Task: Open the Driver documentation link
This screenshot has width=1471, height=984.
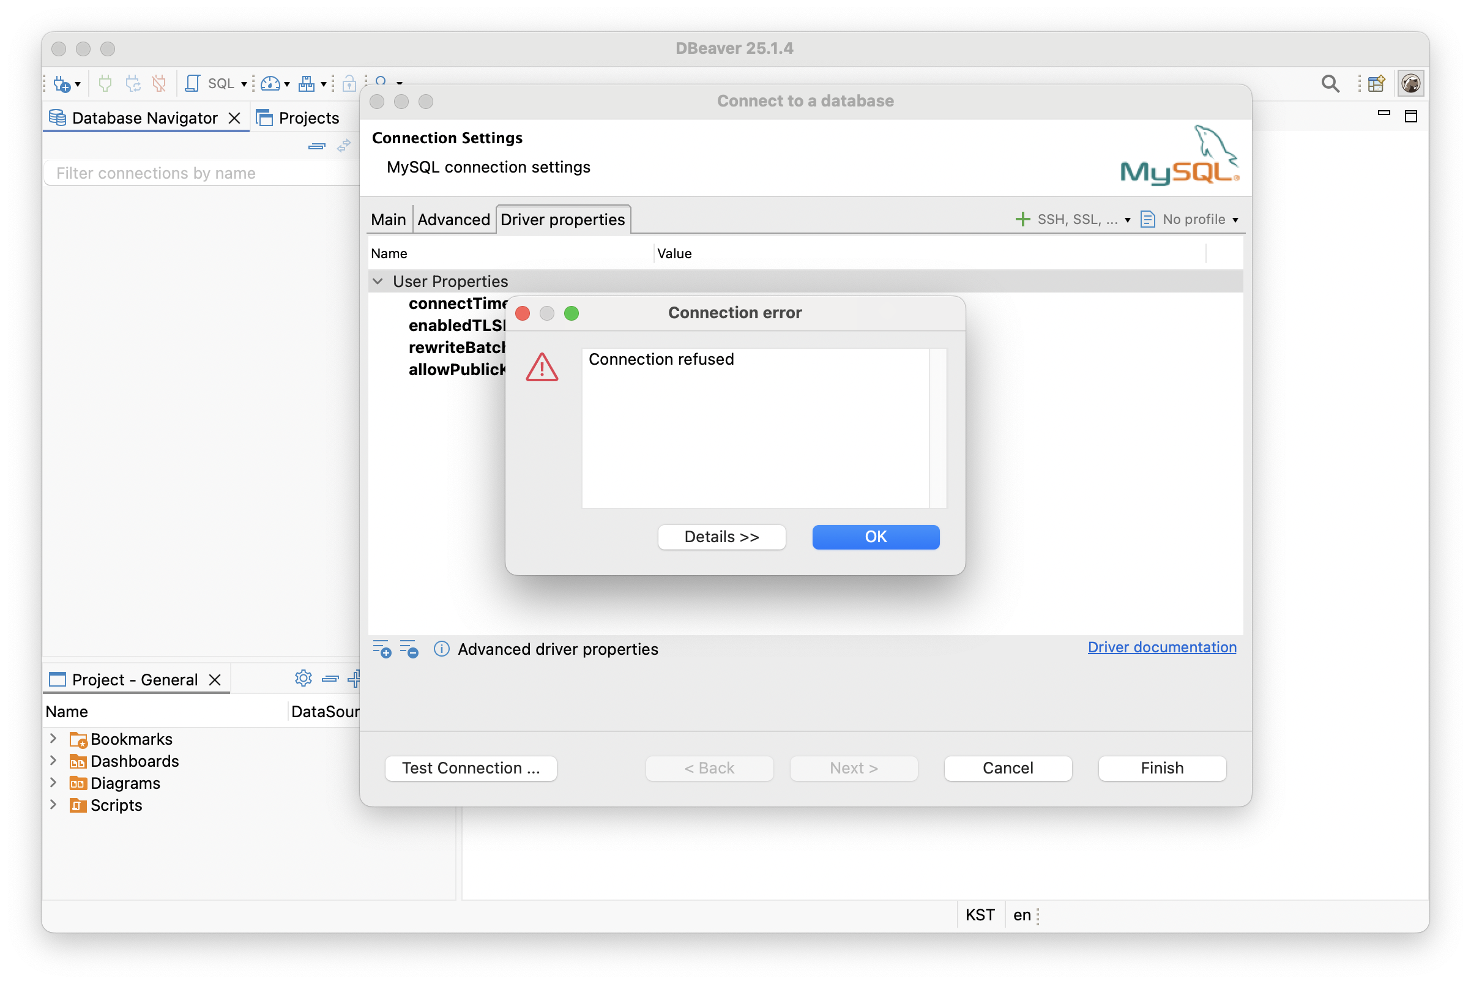Action: (1161, 647)
